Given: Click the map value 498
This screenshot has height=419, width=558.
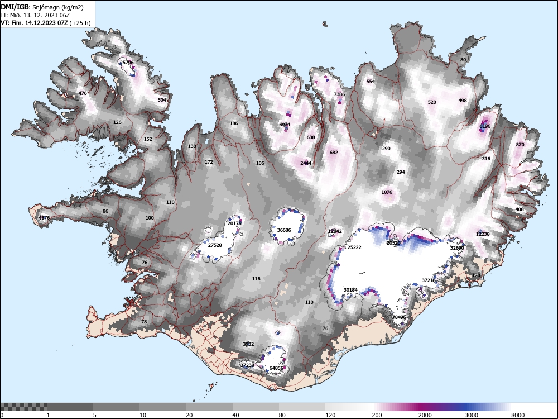Looking at the screenshot, I should tap(462, 101).
